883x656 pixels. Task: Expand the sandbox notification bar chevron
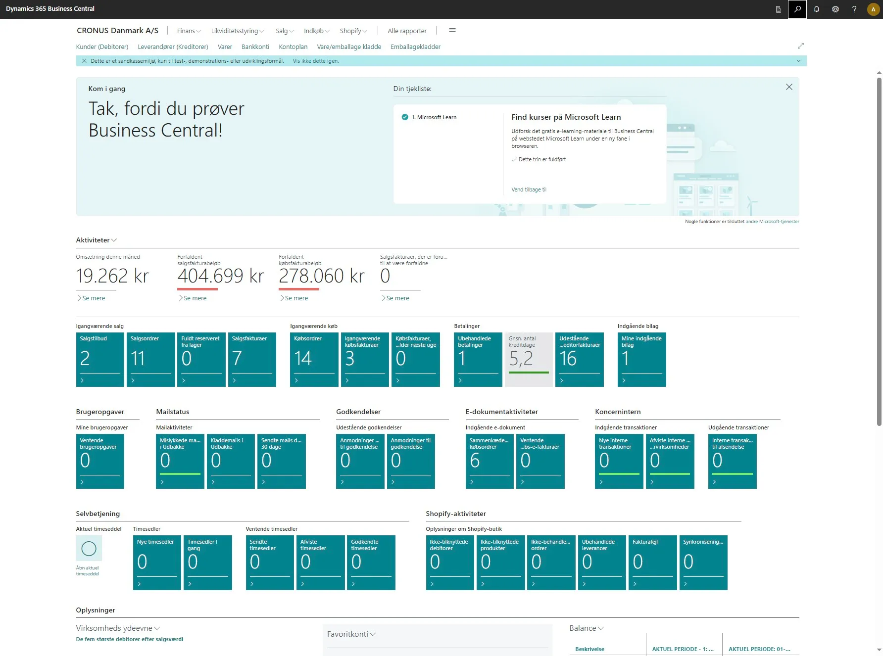coord(798,61)
